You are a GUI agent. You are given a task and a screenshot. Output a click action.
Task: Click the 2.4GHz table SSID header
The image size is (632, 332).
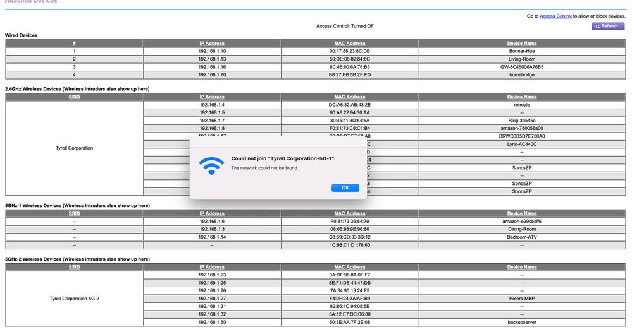pyautogui.click(x=74, y=97)
